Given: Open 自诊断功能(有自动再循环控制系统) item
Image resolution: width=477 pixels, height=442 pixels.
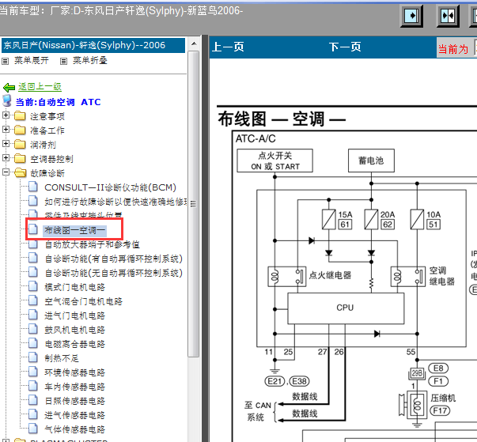Looking at the screenshot, I should click(114, 259).
